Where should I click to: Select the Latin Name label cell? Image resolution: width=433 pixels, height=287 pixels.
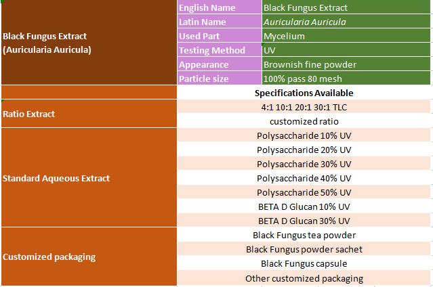click(x=219, y=22)
